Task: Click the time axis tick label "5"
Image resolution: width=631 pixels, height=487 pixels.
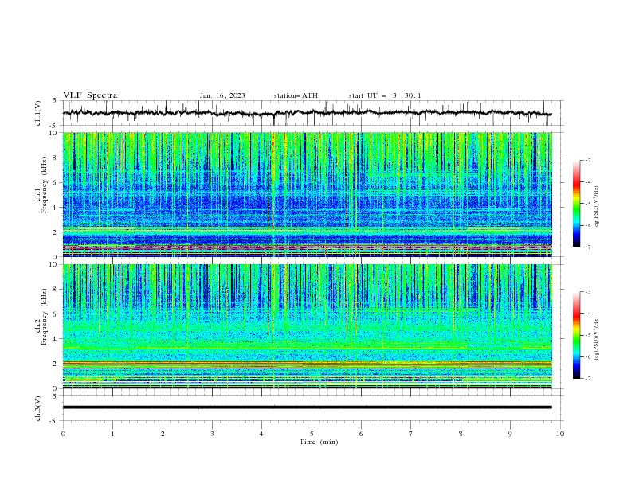Action: click(312, 434)
